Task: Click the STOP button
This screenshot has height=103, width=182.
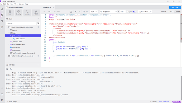Action: (x=175, y=7)
